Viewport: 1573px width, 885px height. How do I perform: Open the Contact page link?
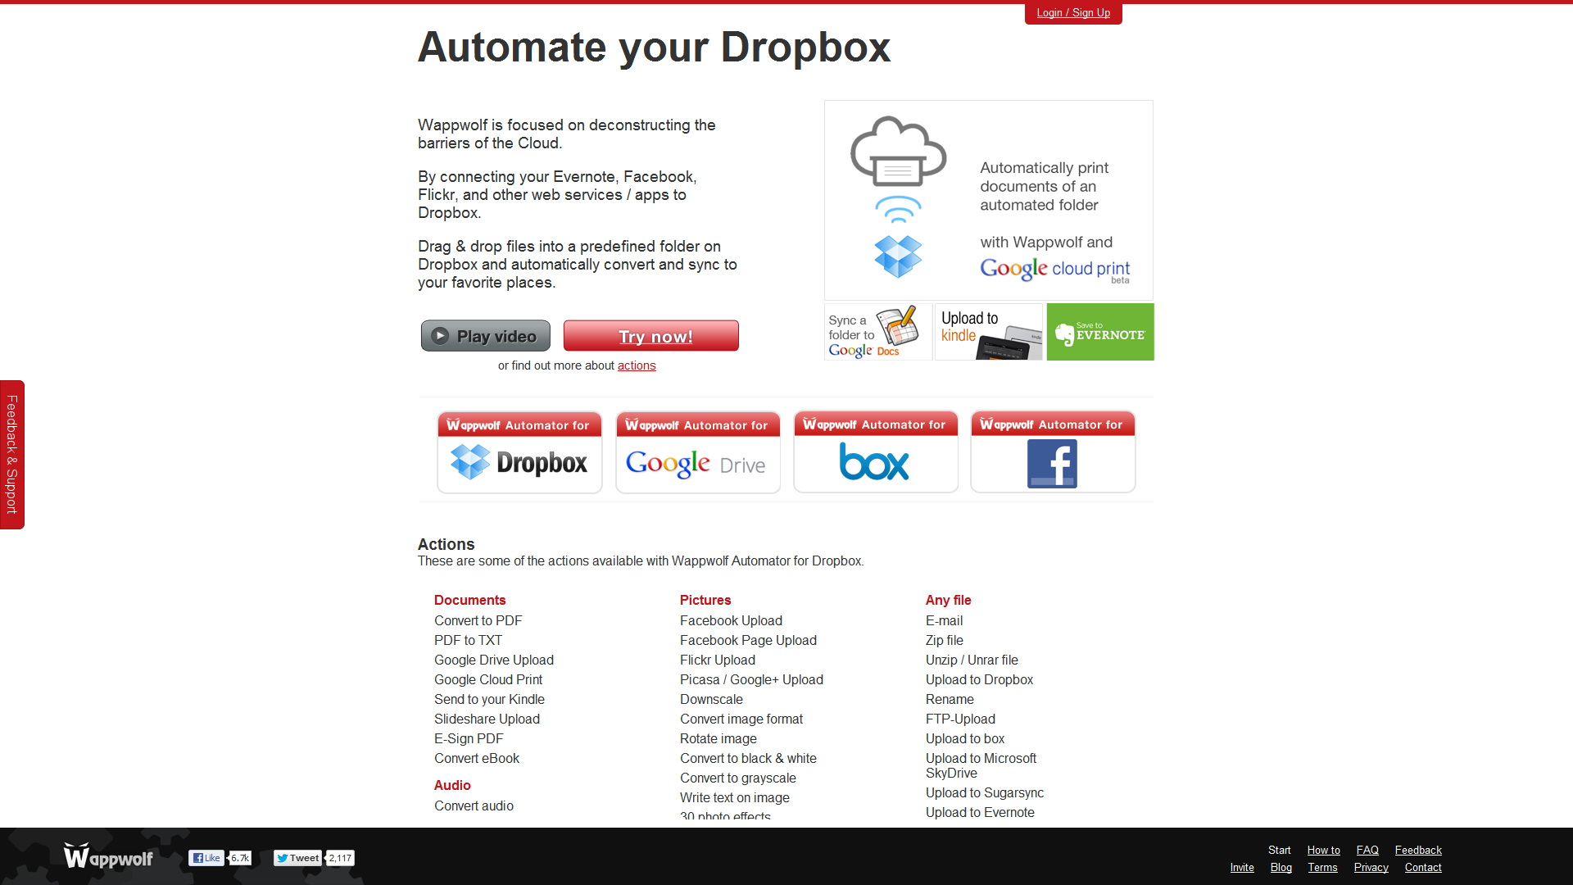[1421, 868]
